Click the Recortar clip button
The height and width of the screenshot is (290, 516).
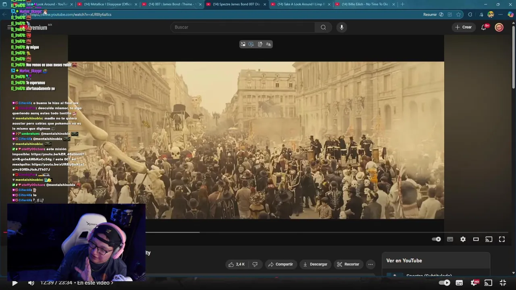click(348, 264)
